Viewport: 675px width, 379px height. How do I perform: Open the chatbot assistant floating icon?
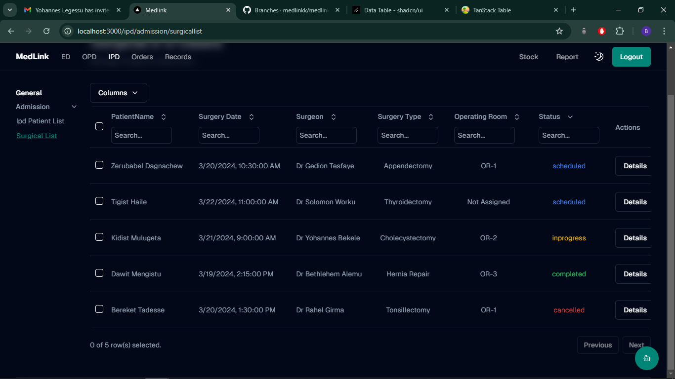[646, 358]
